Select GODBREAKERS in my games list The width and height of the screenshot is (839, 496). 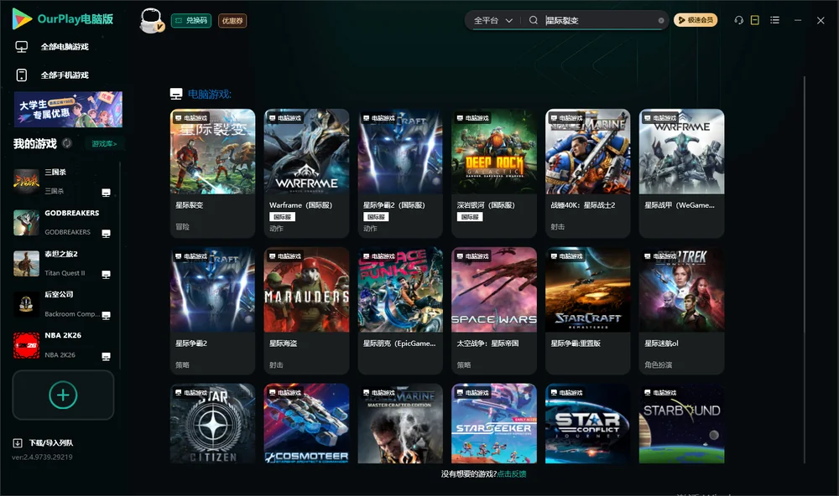pos(63,222)
